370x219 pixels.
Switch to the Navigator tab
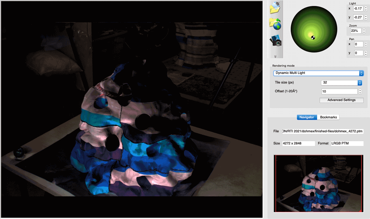click(307, 117)
